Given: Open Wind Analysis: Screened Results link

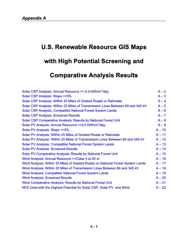Looking at the screenshot, I should coord(47,178).
